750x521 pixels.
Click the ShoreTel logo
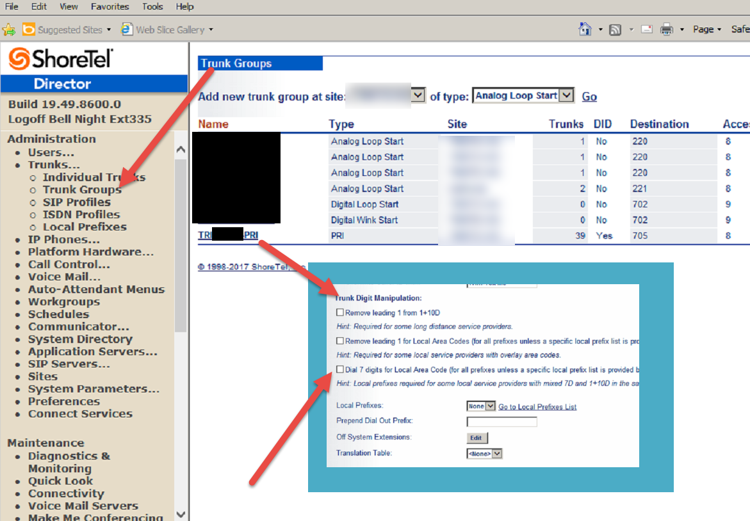61,59
